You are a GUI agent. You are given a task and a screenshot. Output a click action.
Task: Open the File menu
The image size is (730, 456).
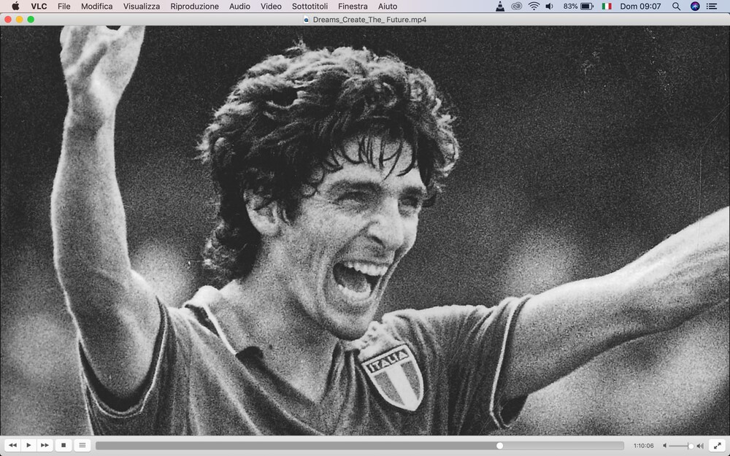coord(64,6)
